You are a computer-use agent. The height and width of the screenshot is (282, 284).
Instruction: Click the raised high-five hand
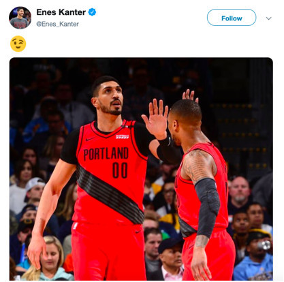pyautogui.click(x=155, y=118)
